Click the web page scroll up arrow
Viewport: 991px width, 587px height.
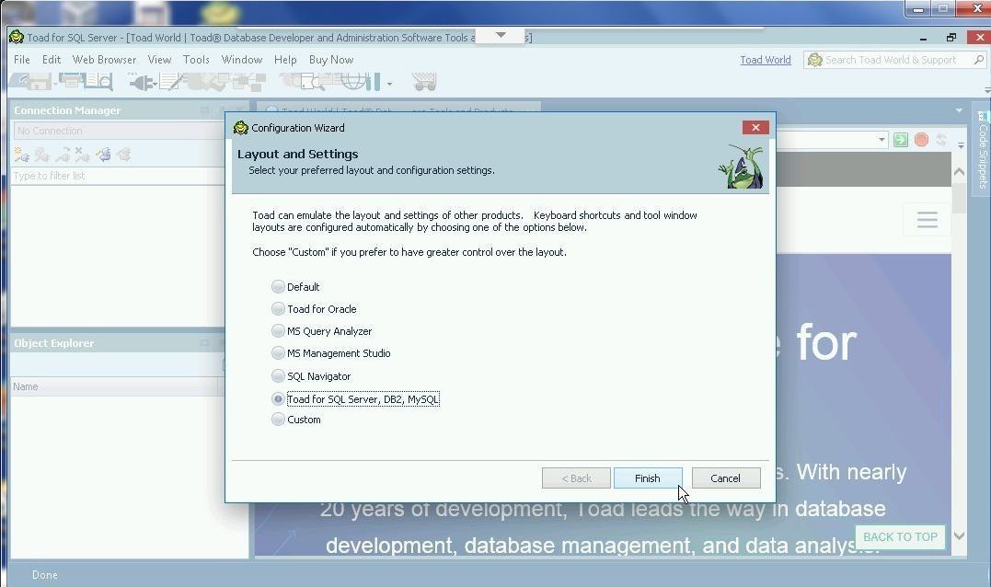tap(959, 171)
